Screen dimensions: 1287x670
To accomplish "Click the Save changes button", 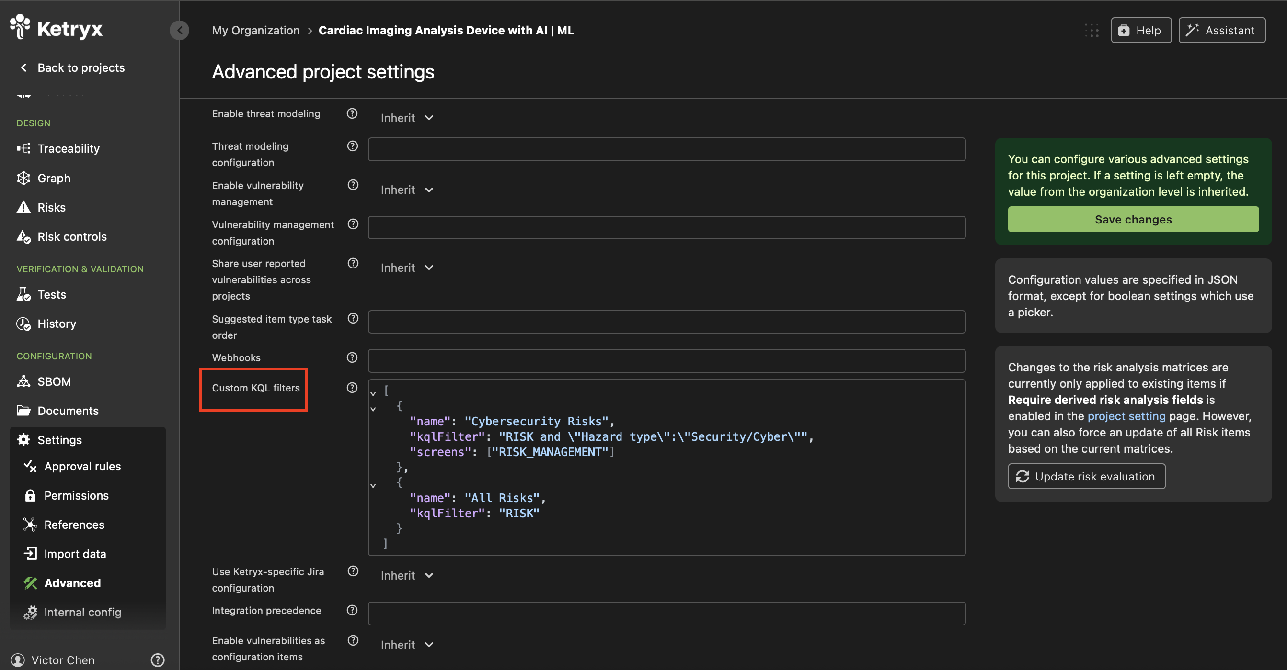I will [1133, 220].
